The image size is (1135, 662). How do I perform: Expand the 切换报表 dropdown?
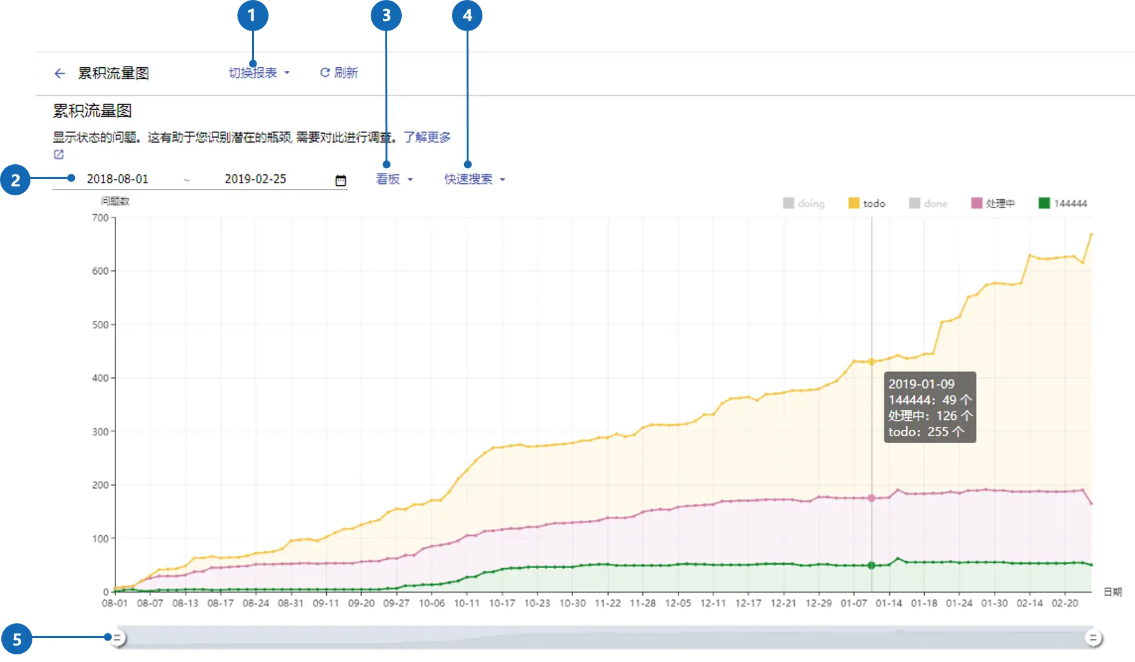pos(259,73)
